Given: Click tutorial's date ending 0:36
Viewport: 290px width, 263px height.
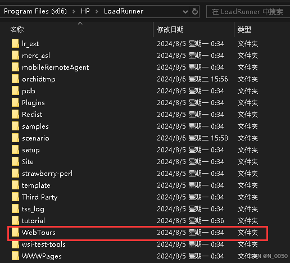Looking at the screenshot, I should [x=191, y=221].
